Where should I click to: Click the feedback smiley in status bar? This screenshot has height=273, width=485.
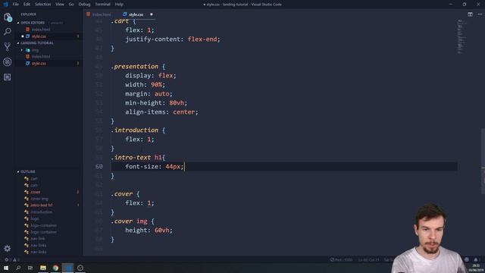coord(467,259)
